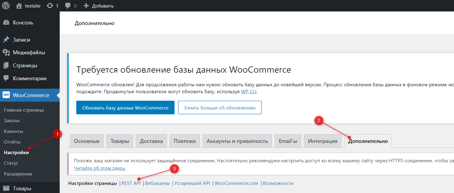
Task: Follow the WP CLI link
Action: (x=248, y=92)
